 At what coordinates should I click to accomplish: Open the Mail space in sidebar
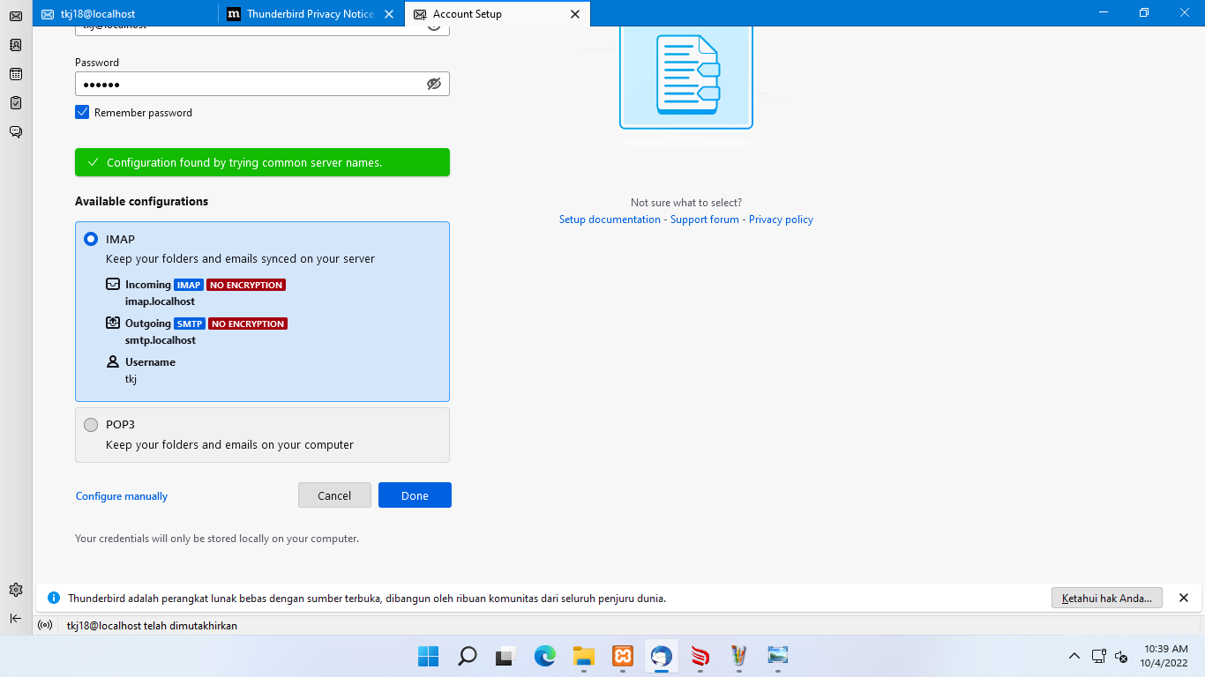[x=16, y=17]
